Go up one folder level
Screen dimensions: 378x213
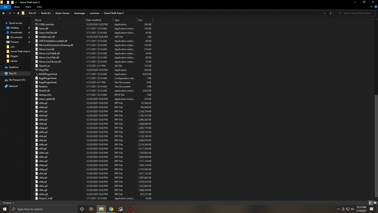point(18,13)
